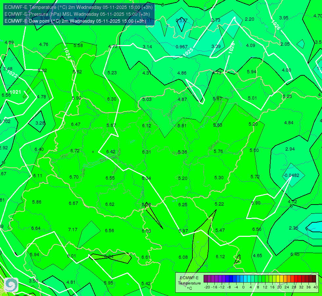The height and width of the screenshot is (296, 322).
Task: Click the orange legend swatch right of 24
Action: [x=289, y=279]
